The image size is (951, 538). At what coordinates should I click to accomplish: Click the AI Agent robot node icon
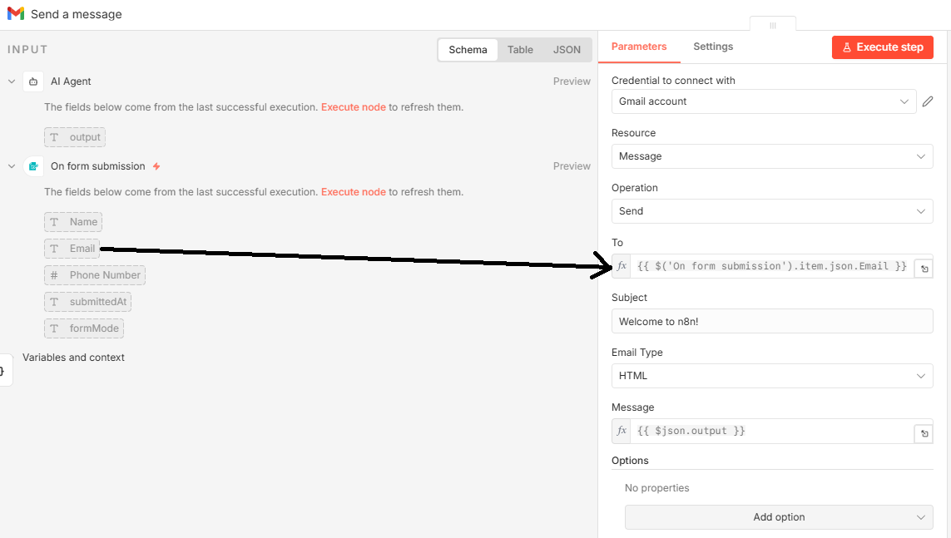coord(33,81)
